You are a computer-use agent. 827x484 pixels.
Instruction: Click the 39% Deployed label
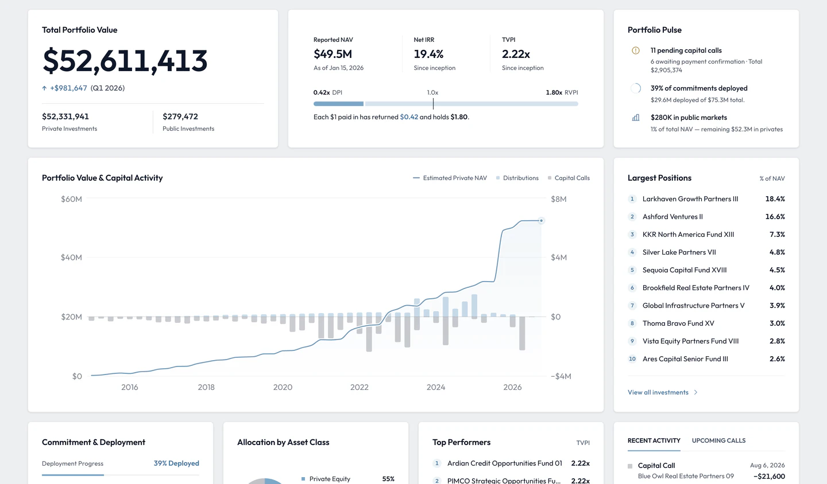[x=176, y=463]
